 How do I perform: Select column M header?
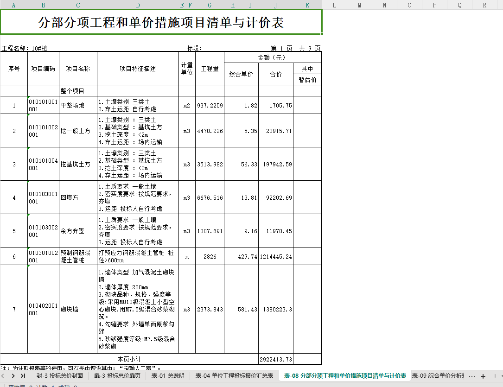[359, 5]
